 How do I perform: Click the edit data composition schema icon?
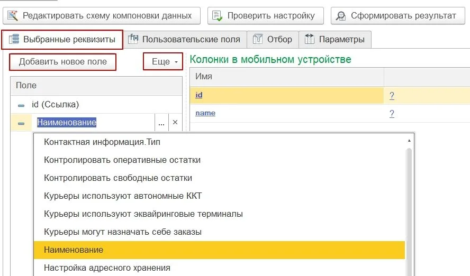click(x=14, y=15)
